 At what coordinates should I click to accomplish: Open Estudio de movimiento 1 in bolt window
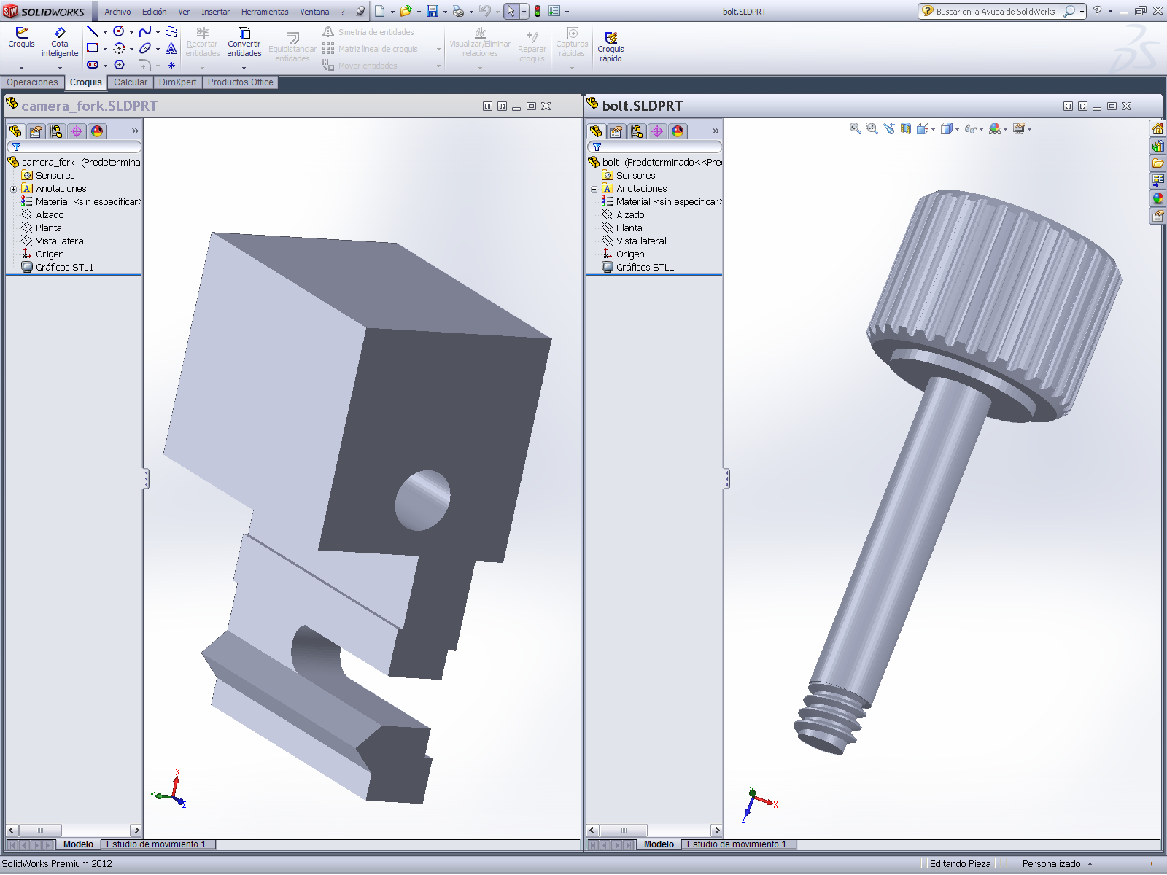pyautogui.click(x=736, y=844)
